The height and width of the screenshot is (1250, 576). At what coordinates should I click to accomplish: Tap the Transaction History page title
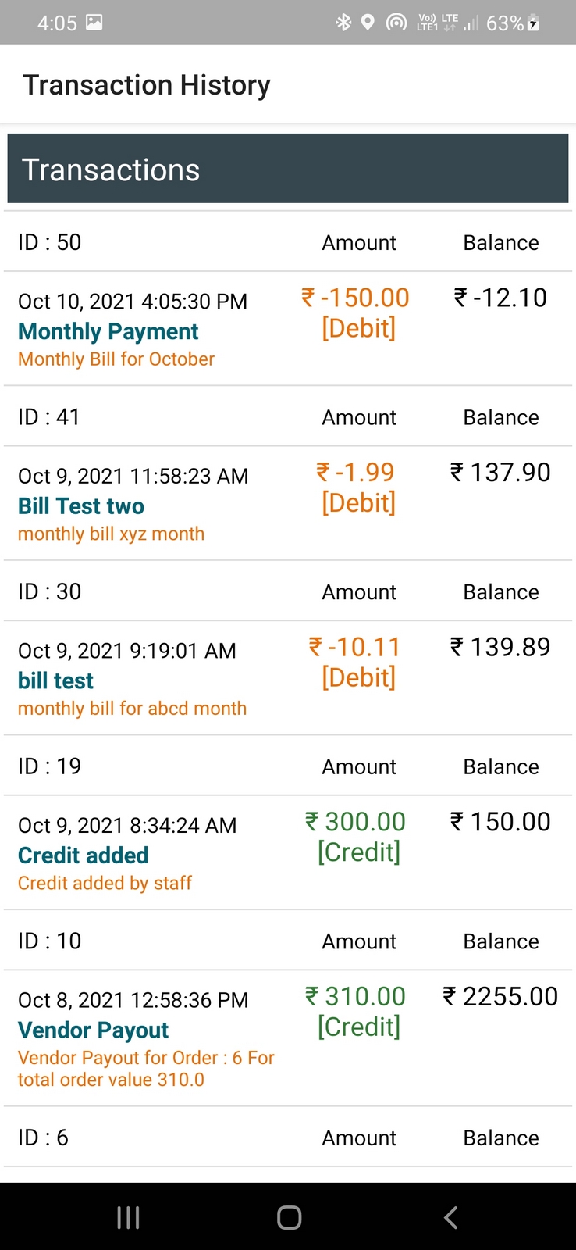point(147,84)
